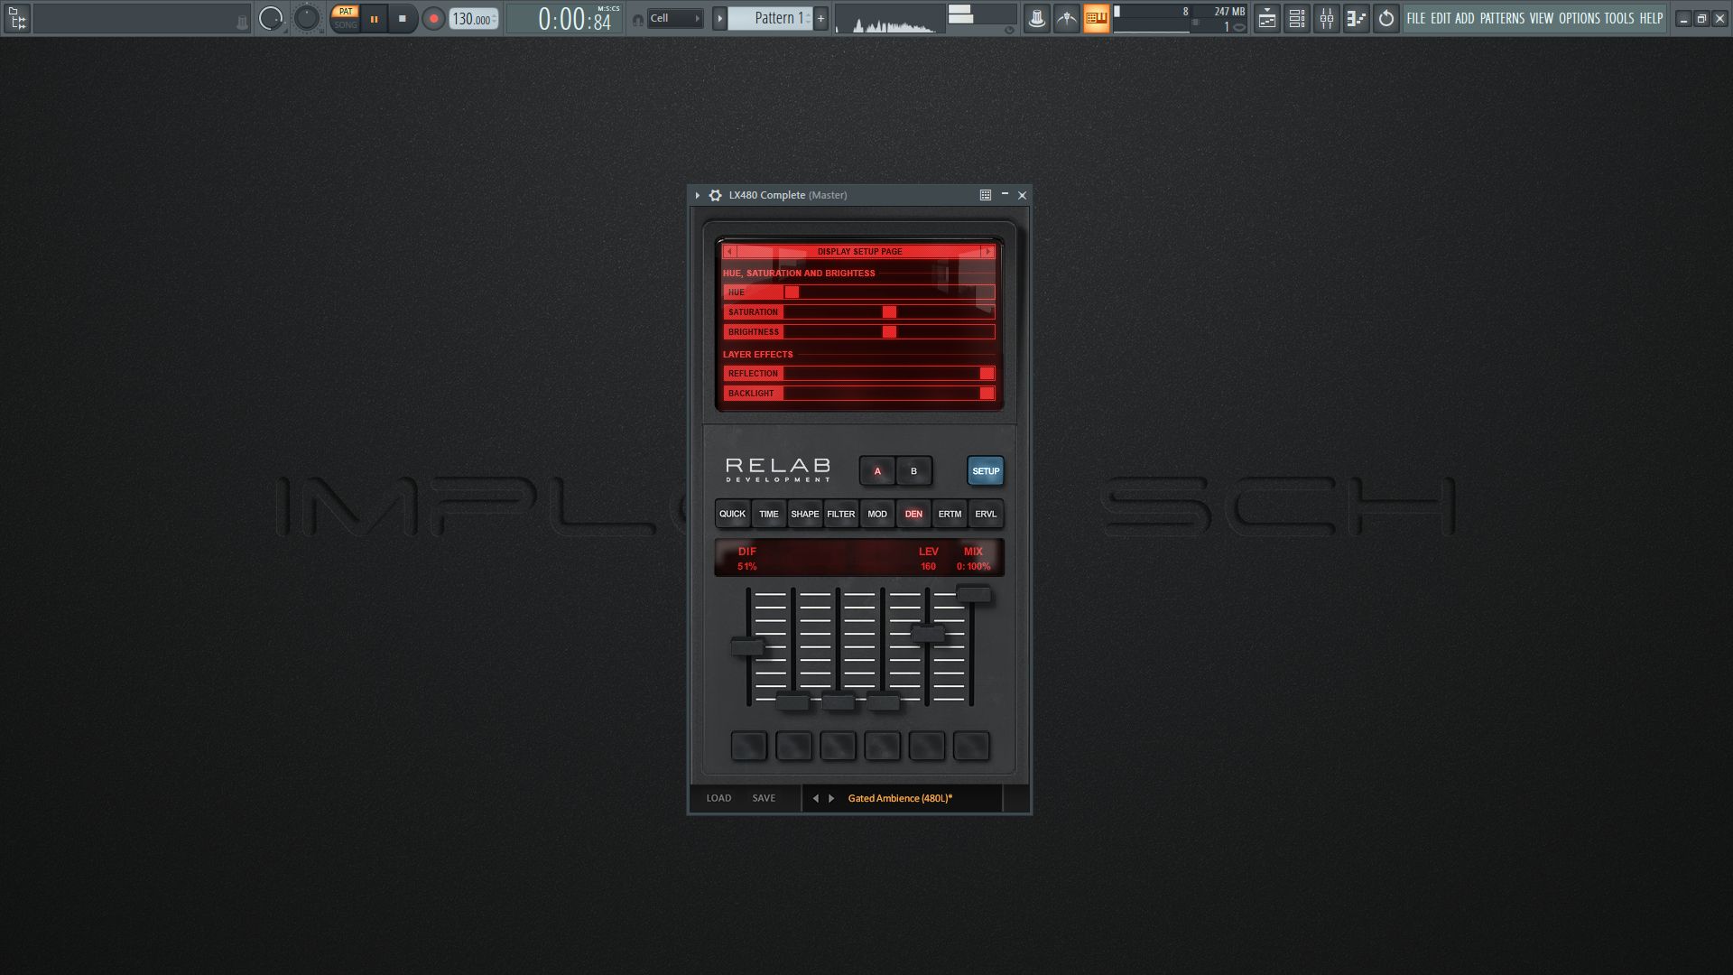
Task: Open the FILE menu
Action: pyautogui.click(x=1415, y=18)
